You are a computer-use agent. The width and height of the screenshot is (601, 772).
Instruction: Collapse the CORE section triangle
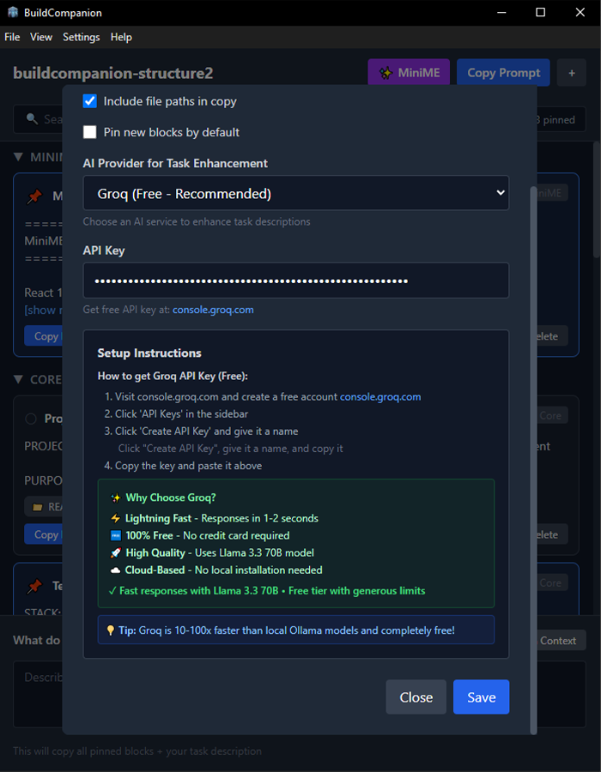(19, 380)
